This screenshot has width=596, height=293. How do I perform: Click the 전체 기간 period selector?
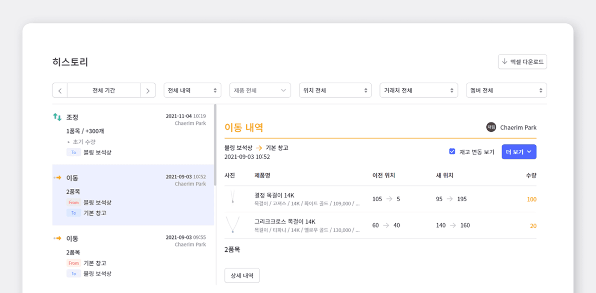pyautogui.click(x=104, y=91)
